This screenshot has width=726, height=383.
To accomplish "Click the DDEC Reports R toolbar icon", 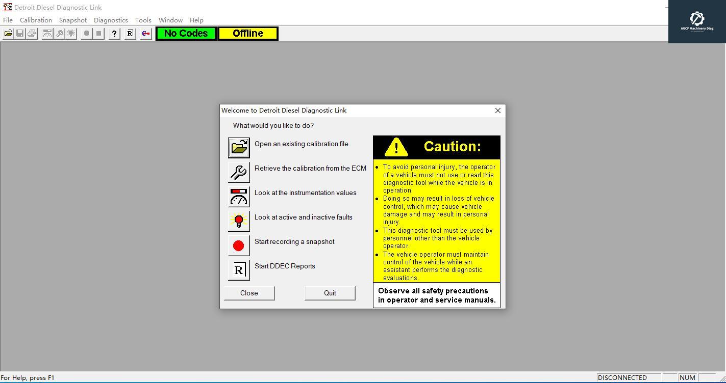I will [x=129, y=33].
